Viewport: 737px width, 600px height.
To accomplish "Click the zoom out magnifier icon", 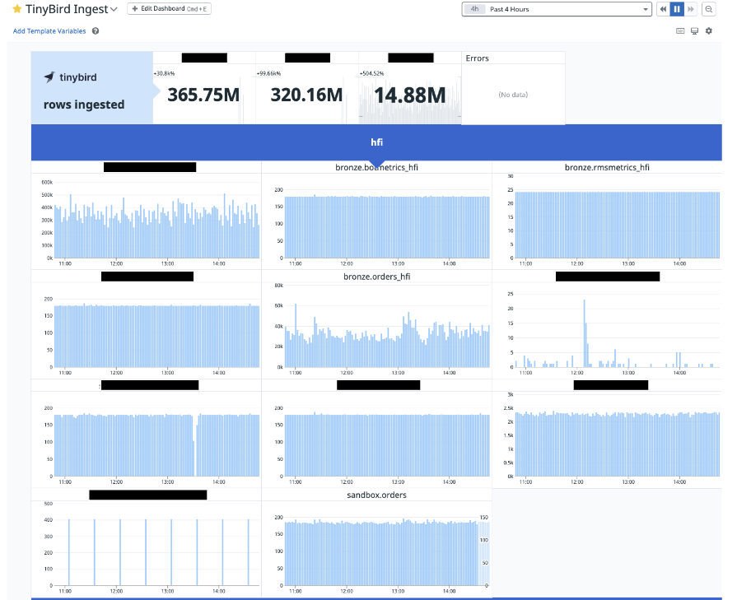I will pos(709,9).
